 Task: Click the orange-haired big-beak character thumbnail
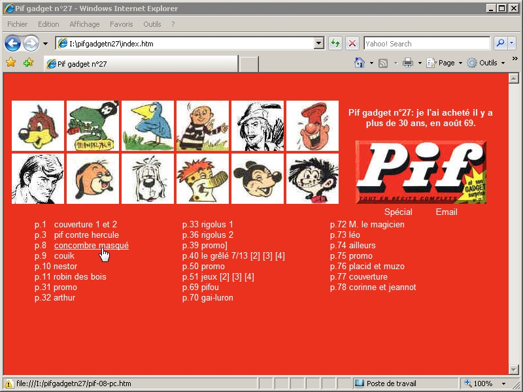click(203, 178)
